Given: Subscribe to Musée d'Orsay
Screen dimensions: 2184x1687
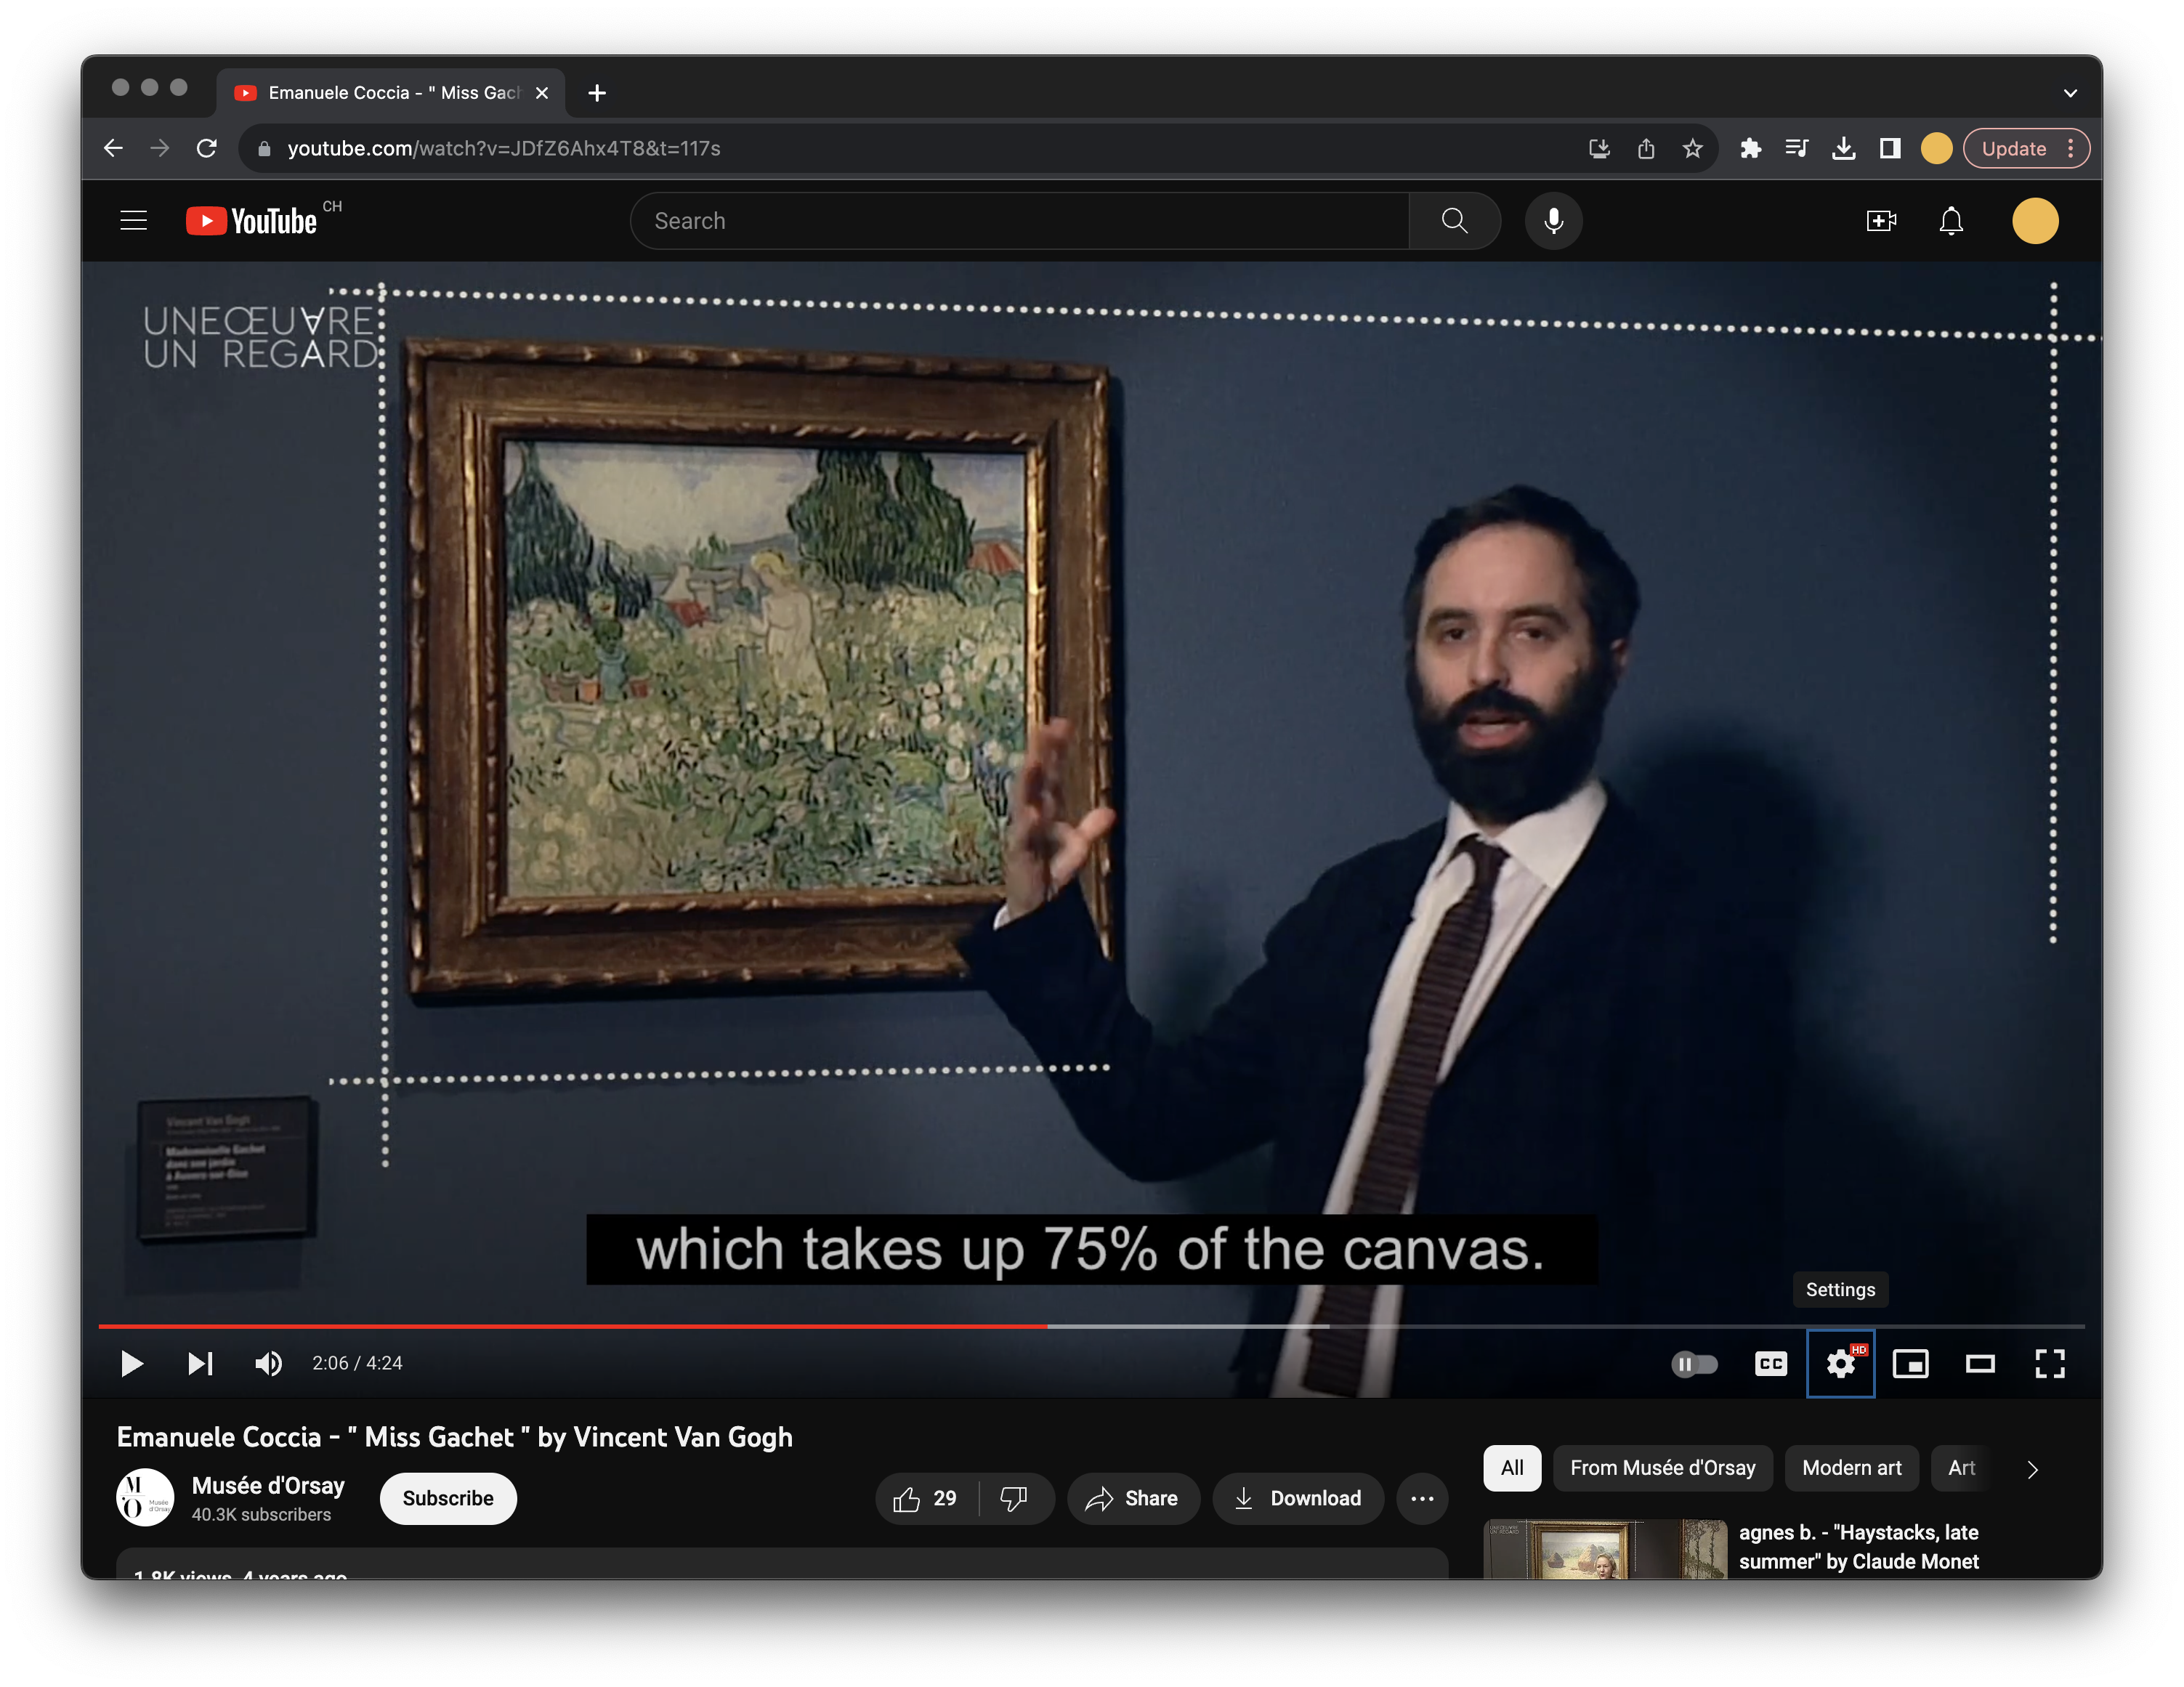Looking at the screenshot, I should coord(447,1498).
